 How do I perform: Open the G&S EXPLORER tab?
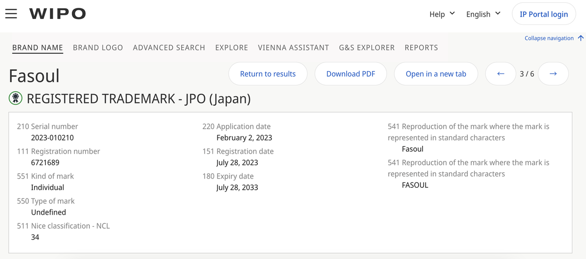(367, 48)
